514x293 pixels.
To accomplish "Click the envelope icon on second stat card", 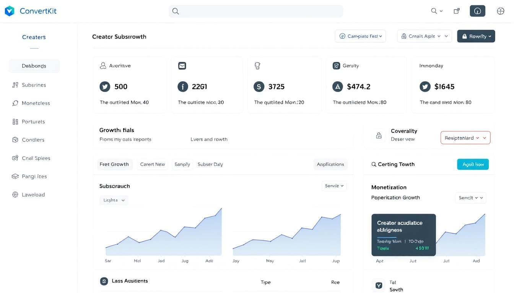I will pyautogui.click(x=182, y=66).
